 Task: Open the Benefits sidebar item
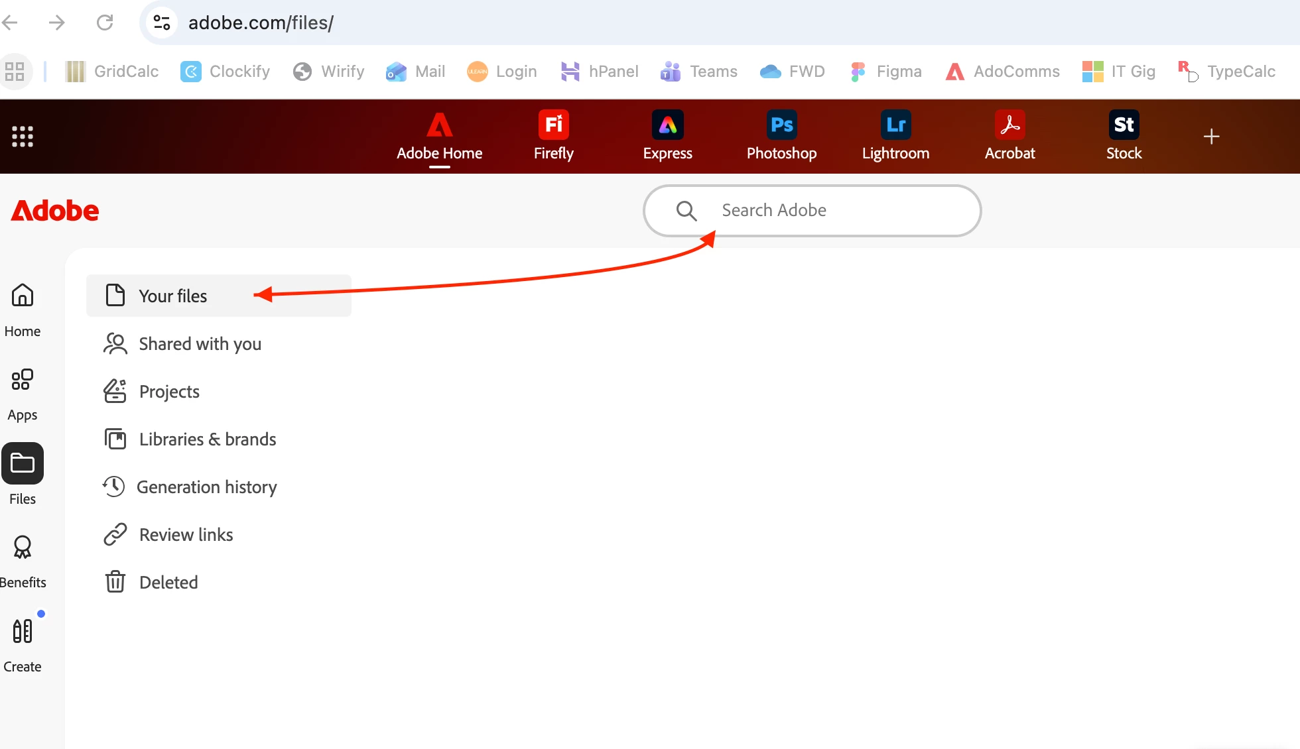[x=23, y=561]
